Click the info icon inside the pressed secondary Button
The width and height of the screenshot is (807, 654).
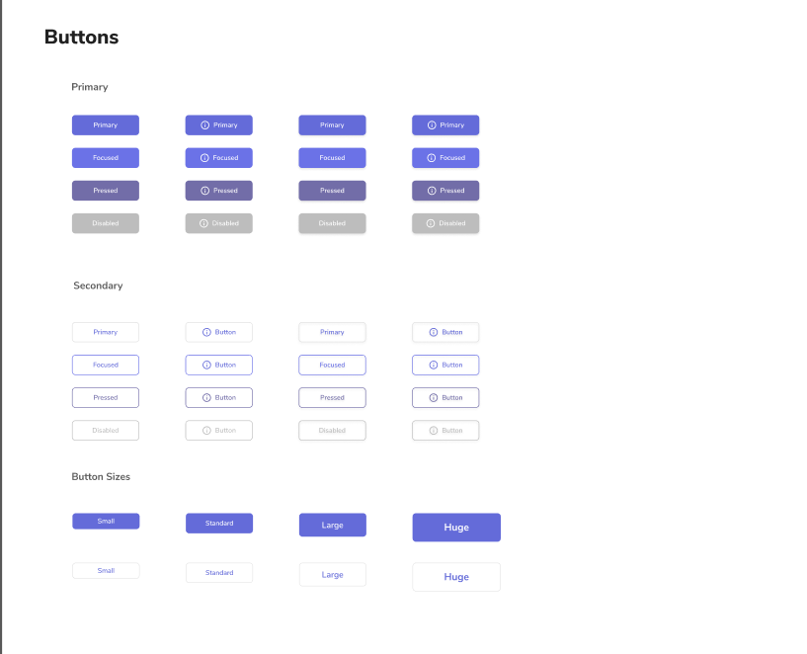[x=204, y=397]
